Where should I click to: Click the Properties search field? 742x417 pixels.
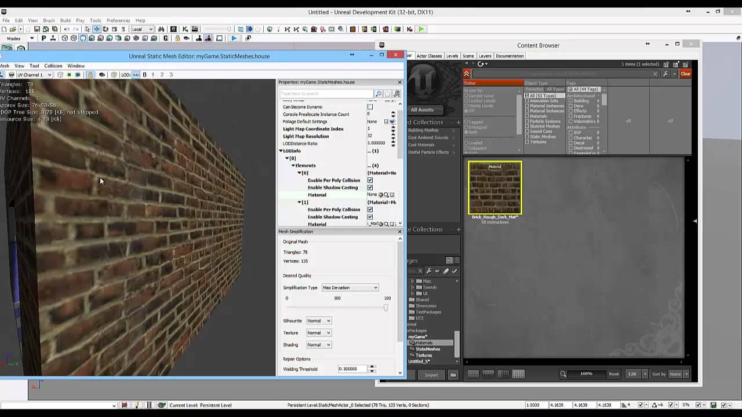coord(326,94)
